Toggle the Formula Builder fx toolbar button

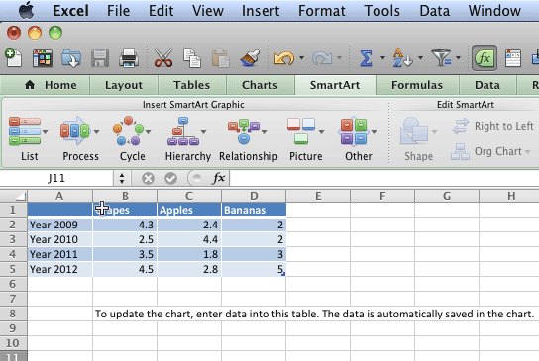[484, 58]
